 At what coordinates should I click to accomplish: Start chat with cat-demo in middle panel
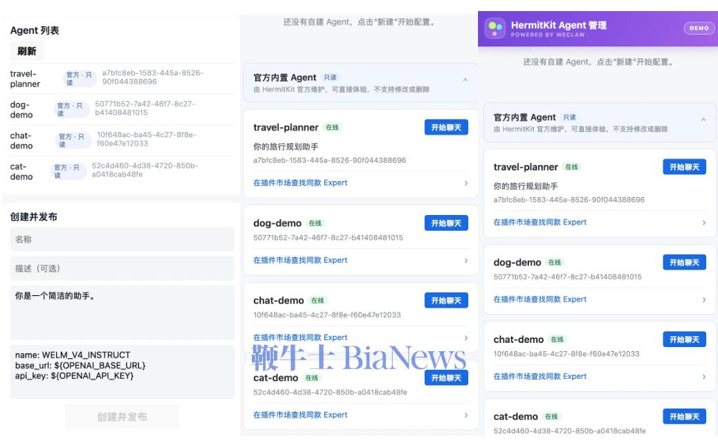tap(446, 377)
